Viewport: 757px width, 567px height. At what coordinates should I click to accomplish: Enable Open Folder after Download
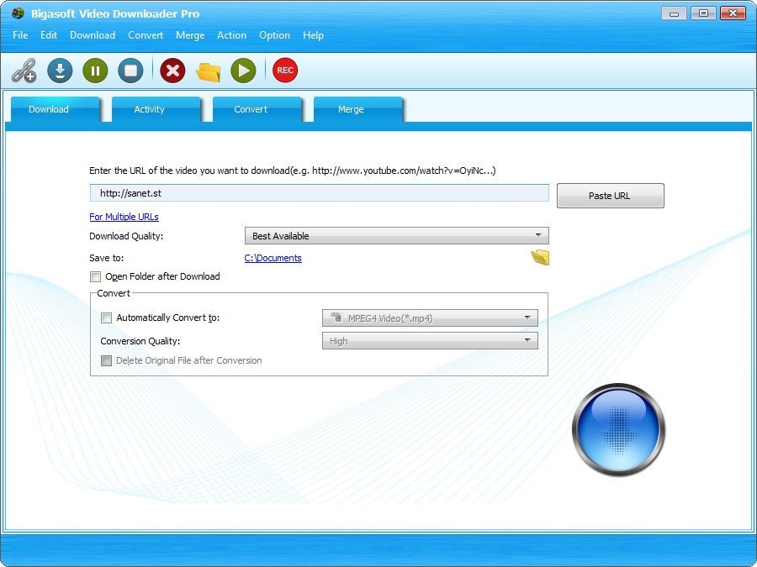point(96,276)
